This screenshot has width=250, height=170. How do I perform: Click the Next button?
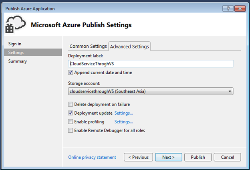pos(169,157)
